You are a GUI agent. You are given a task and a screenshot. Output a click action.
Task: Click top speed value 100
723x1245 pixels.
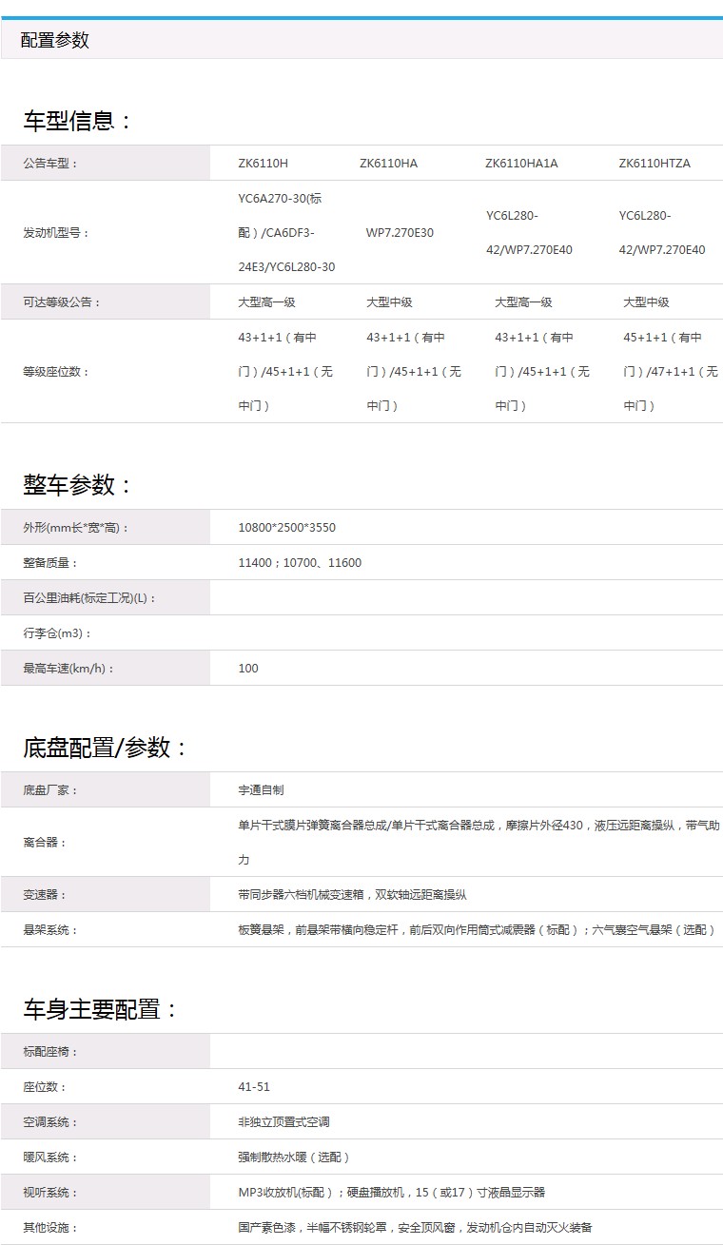248,669
